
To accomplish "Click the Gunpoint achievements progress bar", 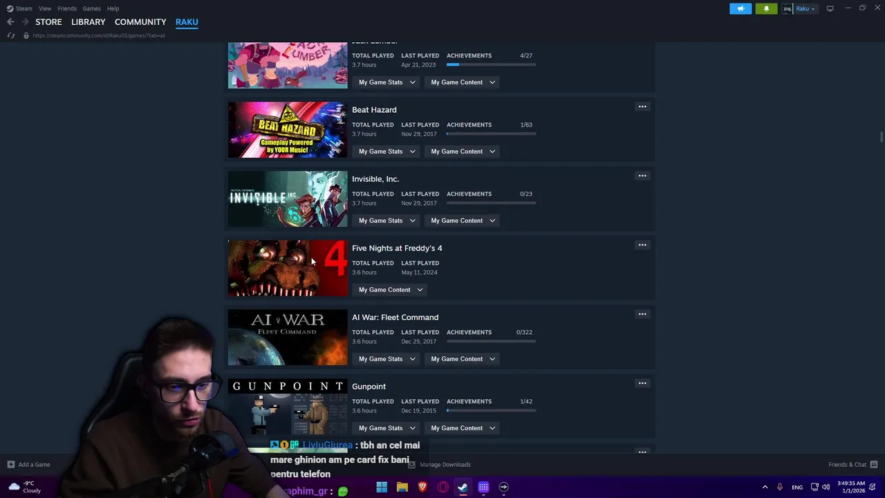I will coord(491,410).
